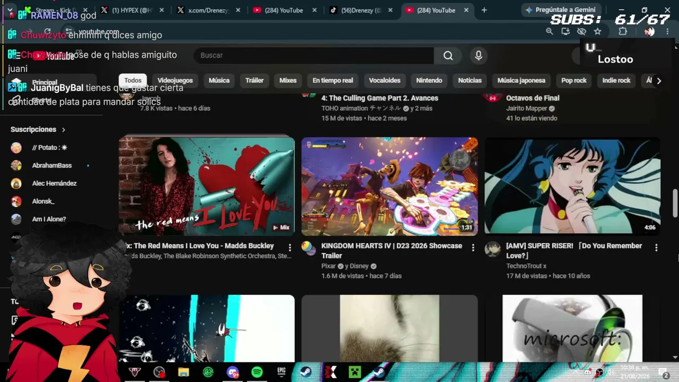Screen dimensions: 679x382
Task: Open Minecraft from the taskbar
Action: coord(355,372)
